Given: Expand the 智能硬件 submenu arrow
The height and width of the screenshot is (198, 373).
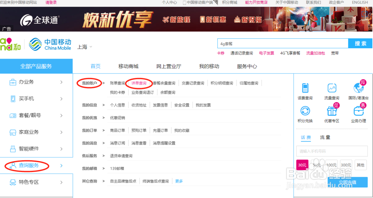Looking at the screenshot, I should coord(61,149).
